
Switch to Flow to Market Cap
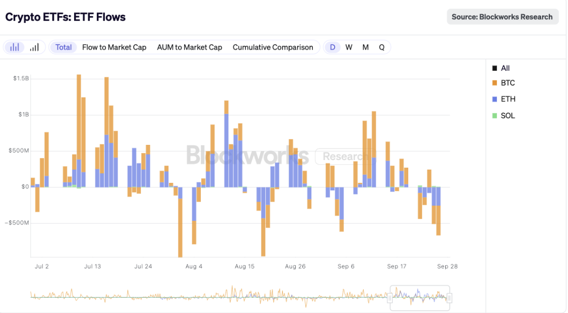click(x=114, y=47)
